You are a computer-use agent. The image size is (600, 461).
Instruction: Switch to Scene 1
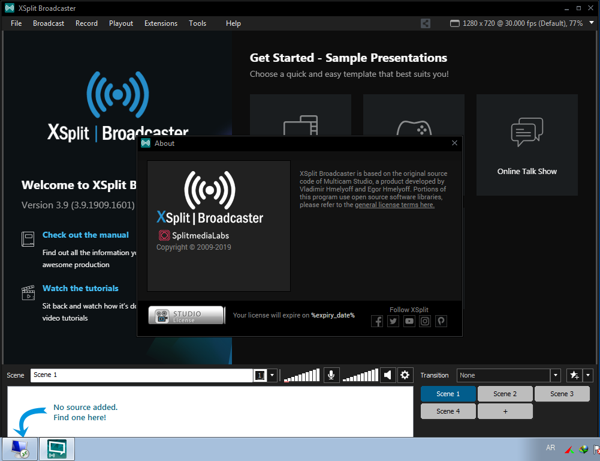[x=448, y=394]
